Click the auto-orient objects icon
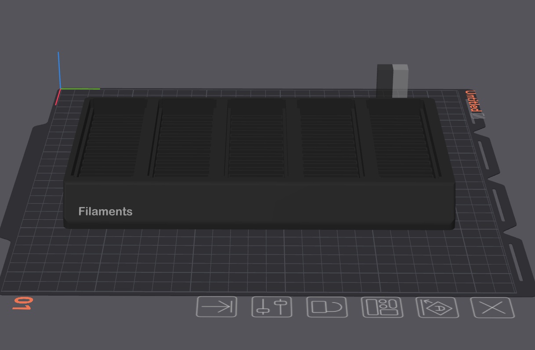The height and width of the screenshot is (350, 535). (x=437, y=307)
